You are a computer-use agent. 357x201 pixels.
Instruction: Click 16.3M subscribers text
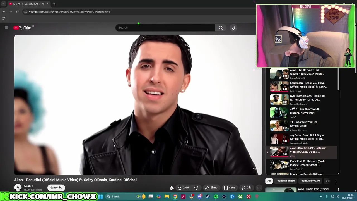pyautogui.click(x=33, y=190)
